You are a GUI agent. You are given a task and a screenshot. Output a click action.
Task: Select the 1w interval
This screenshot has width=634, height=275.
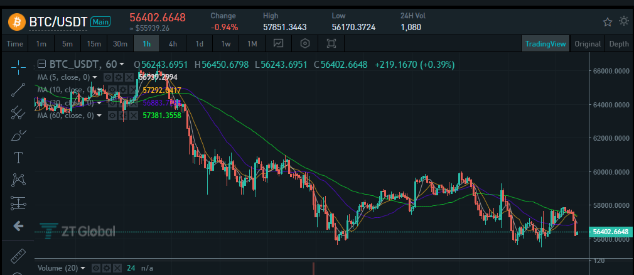(x=225, y=44)
